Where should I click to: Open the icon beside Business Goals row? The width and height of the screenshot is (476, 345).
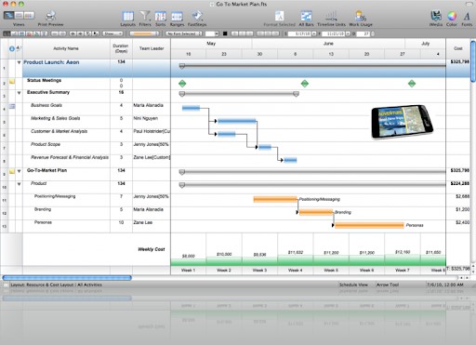pos(12,106)
